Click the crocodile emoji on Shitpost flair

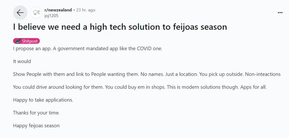pyautogui.click(x=18, y=41)
